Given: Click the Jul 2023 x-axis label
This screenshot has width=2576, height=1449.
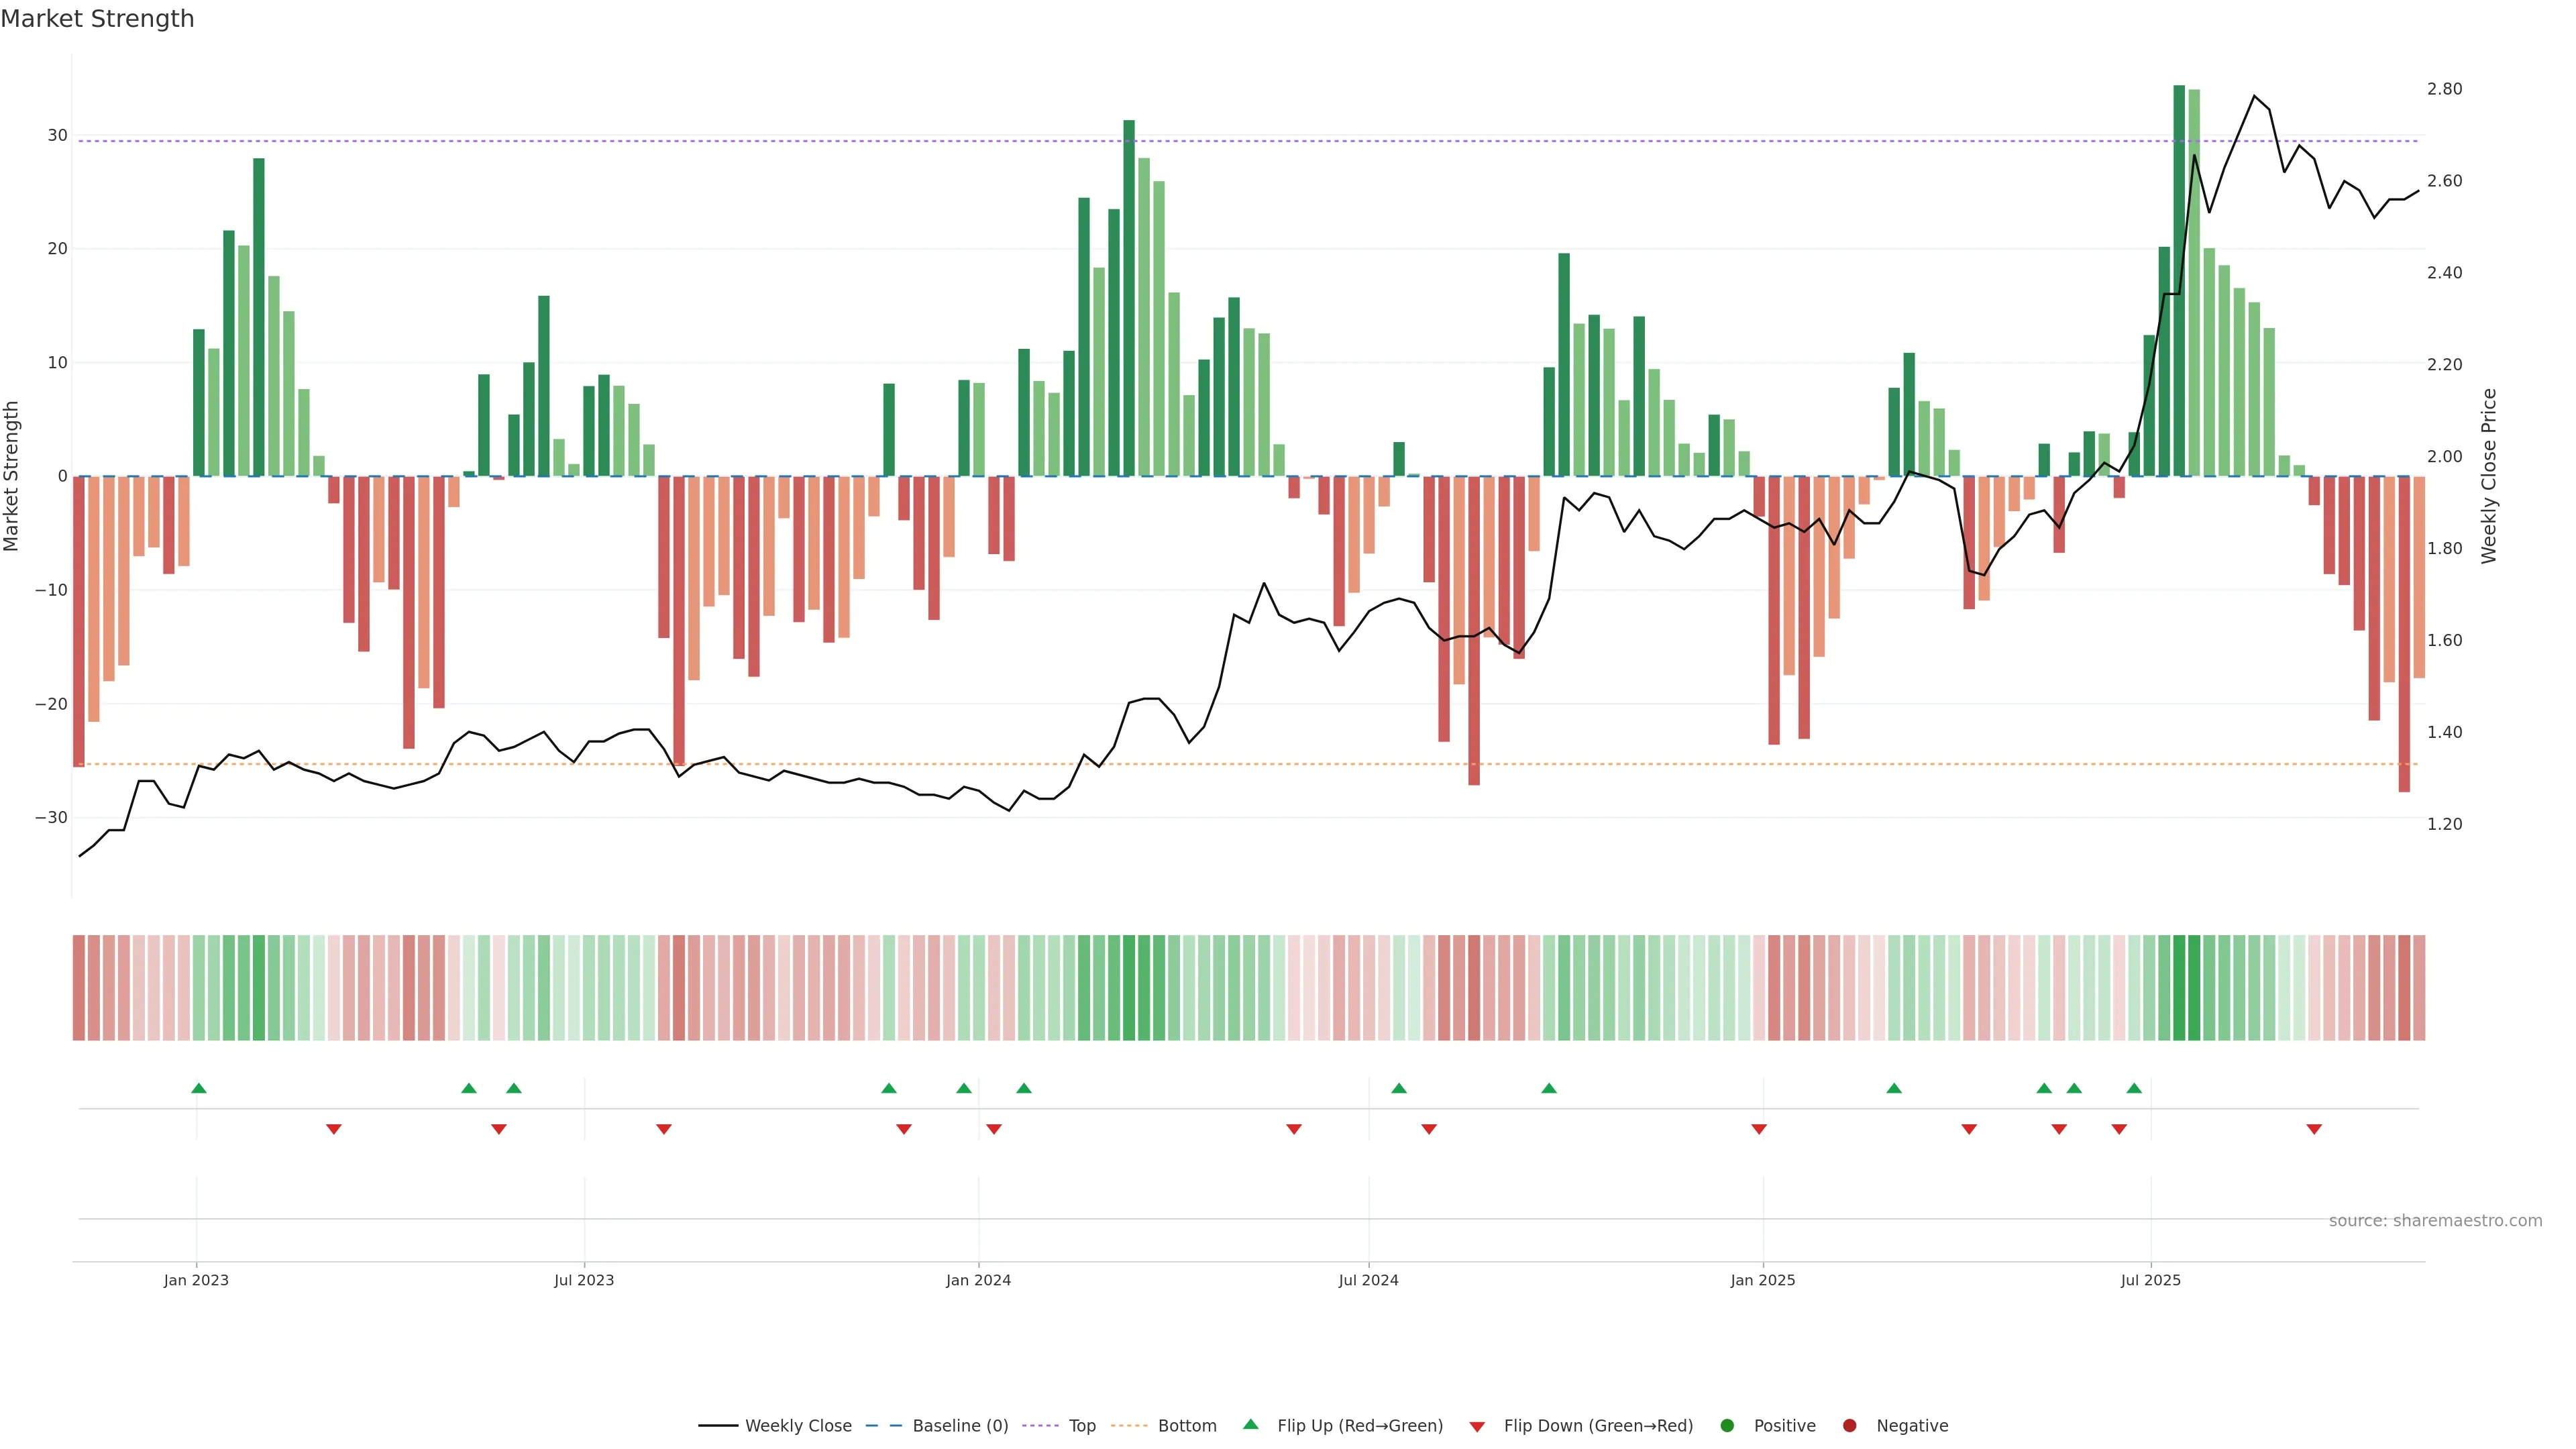Looking at the screenshot, I should [x=584, y=1280].
